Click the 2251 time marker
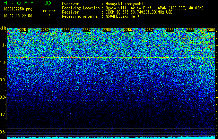Image resolution: width=218 pixels, height=139 pixels. click(x=24, y=30)
